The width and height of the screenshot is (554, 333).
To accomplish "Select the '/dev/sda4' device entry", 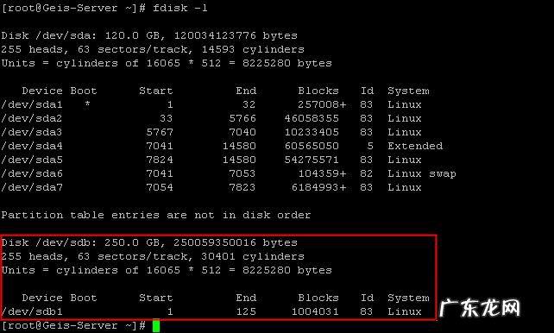I will click(x=32, y=146).
